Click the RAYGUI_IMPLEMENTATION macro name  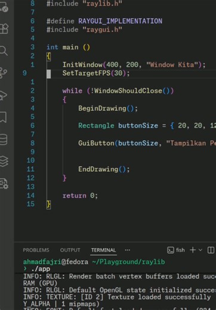(120, 21)
